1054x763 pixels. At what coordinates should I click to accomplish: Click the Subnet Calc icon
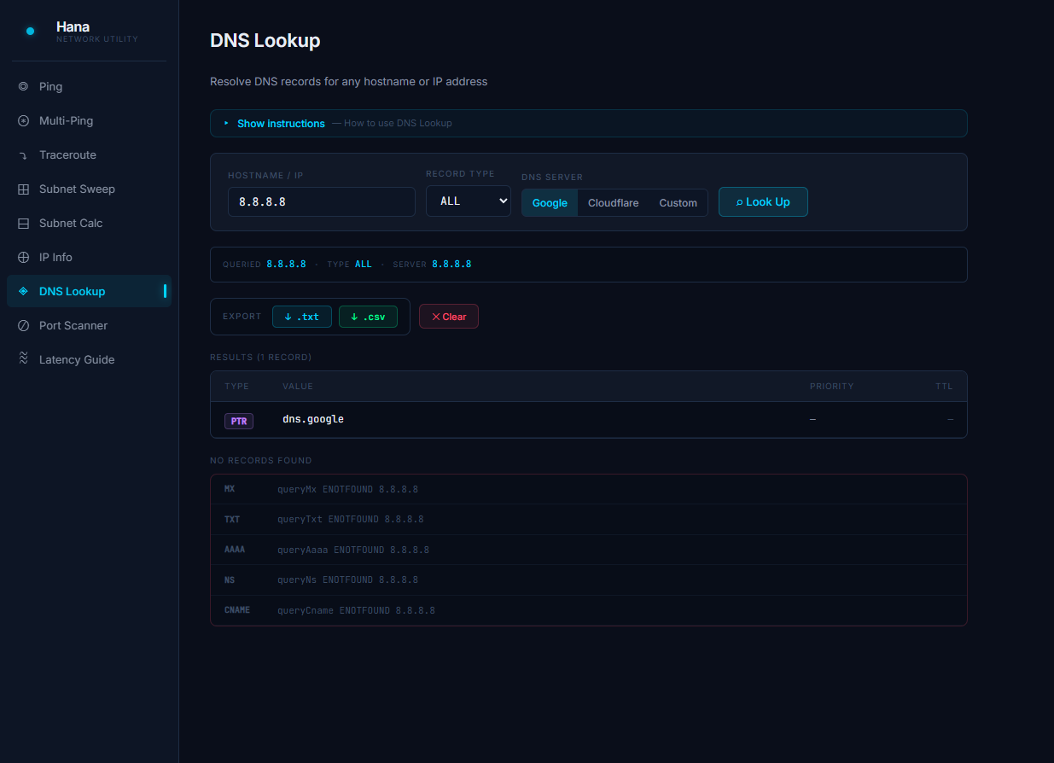pyautogui.click(x=23, y=223)
